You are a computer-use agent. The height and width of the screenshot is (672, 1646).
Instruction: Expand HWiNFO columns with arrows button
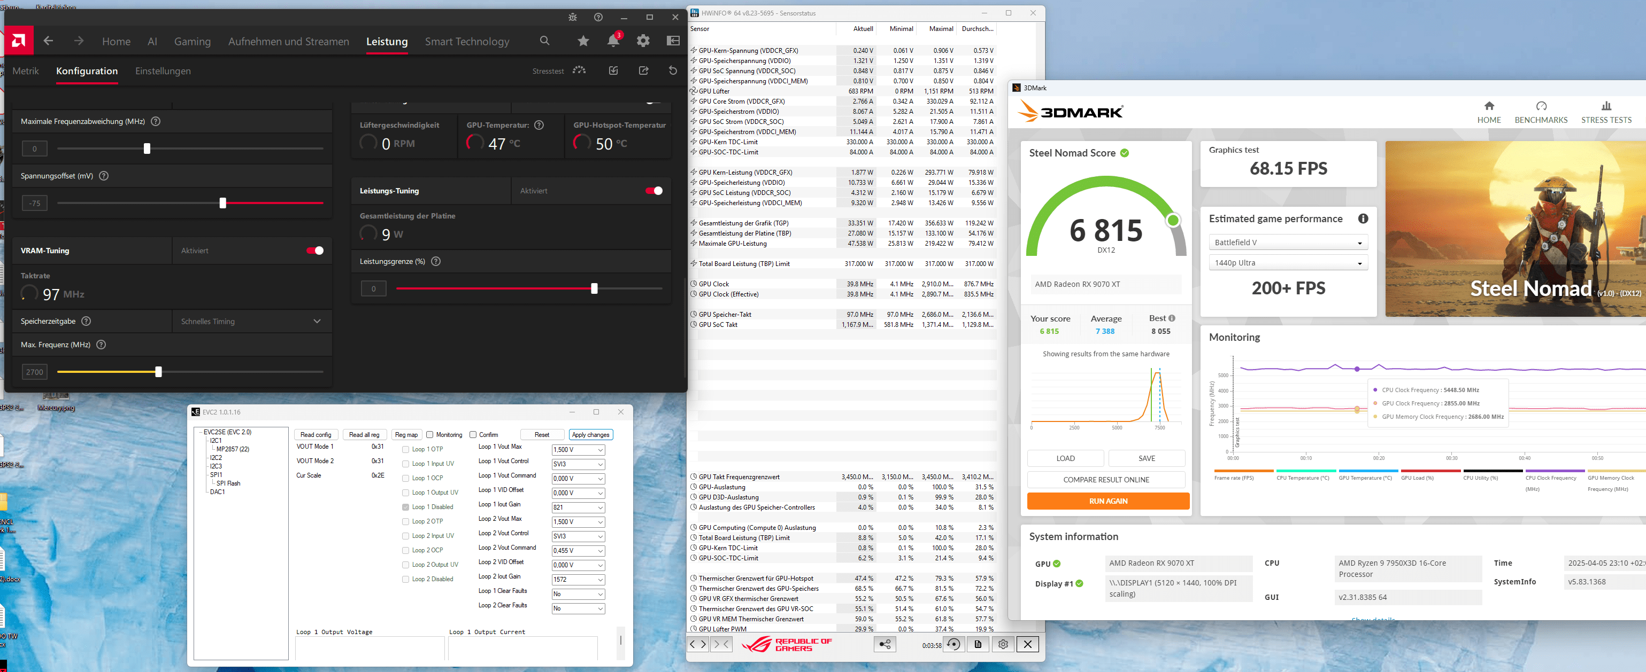[x=698, y=645]
